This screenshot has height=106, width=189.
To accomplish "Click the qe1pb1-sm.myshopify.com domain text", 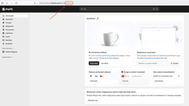I will pos(163,76).
